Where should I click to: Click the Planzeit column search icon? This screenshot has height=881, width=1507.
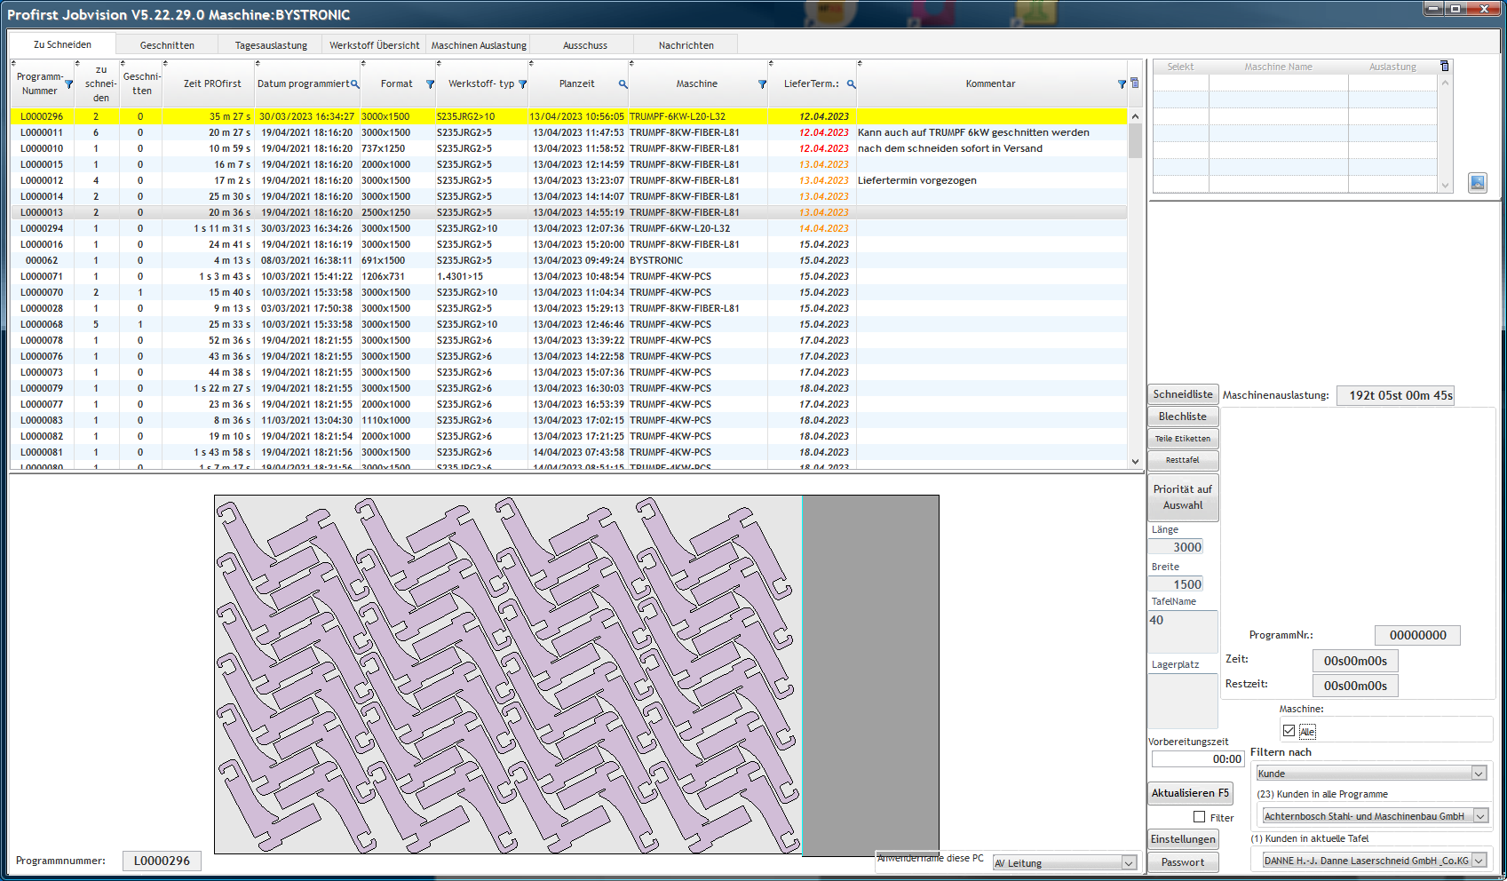point(623,84)
